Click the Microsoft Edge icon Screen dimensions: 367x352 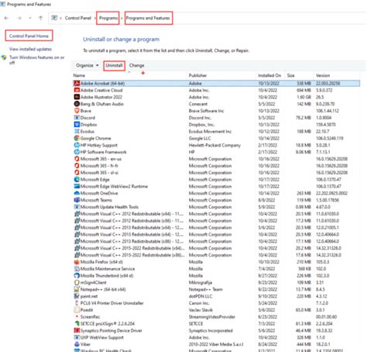point(77,179)
